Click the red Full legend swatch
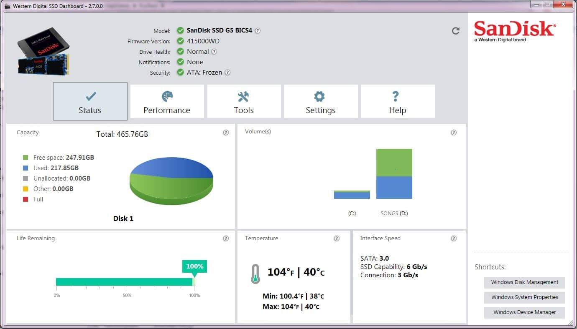This screenshot has height=329, width=577. (26, 199)
